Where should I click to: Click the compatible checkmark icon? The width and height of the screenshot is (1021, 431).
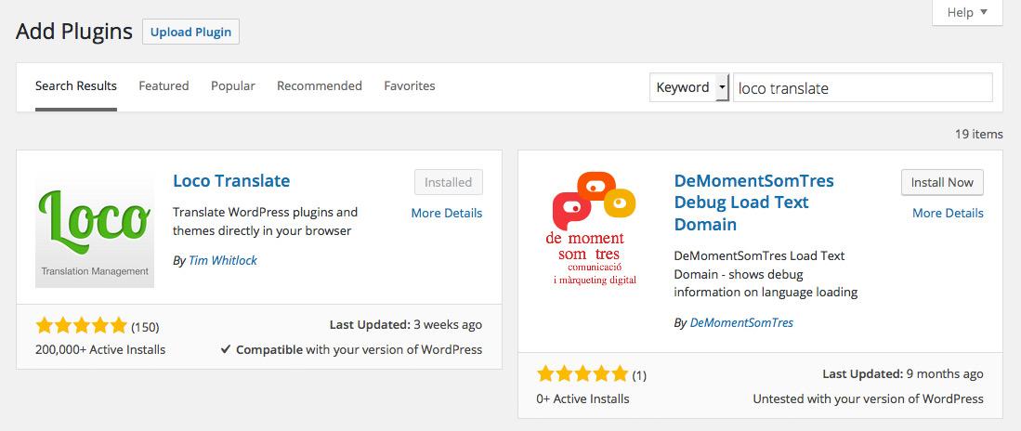pos(226,349)
